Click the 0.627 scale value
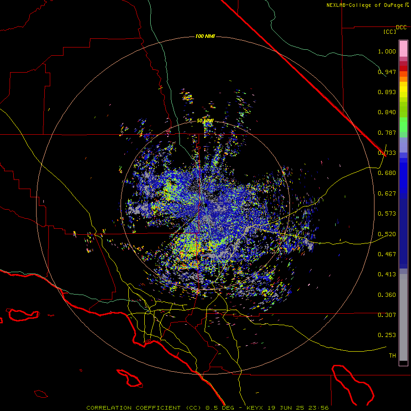The image size is (411, 411). pyautogui.click(x=387, y=194)
